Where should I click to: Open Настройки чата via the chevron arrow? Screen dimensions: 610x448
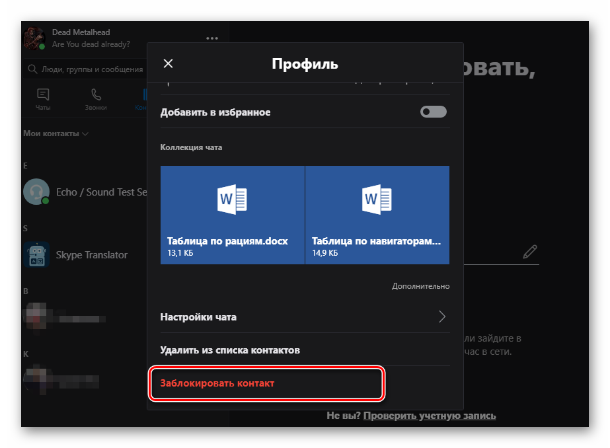coord(442,317)
